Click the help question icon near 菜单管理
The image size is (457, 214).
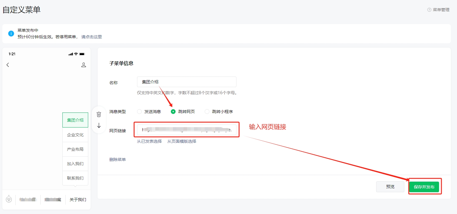point(429,10)
